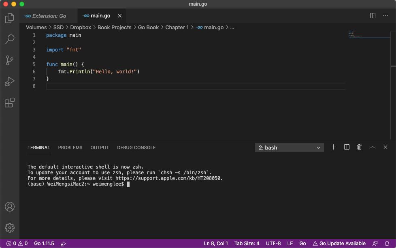Open the feedback icon in status bar
Viewport: 396px width, 248px height.
[375, 244]
